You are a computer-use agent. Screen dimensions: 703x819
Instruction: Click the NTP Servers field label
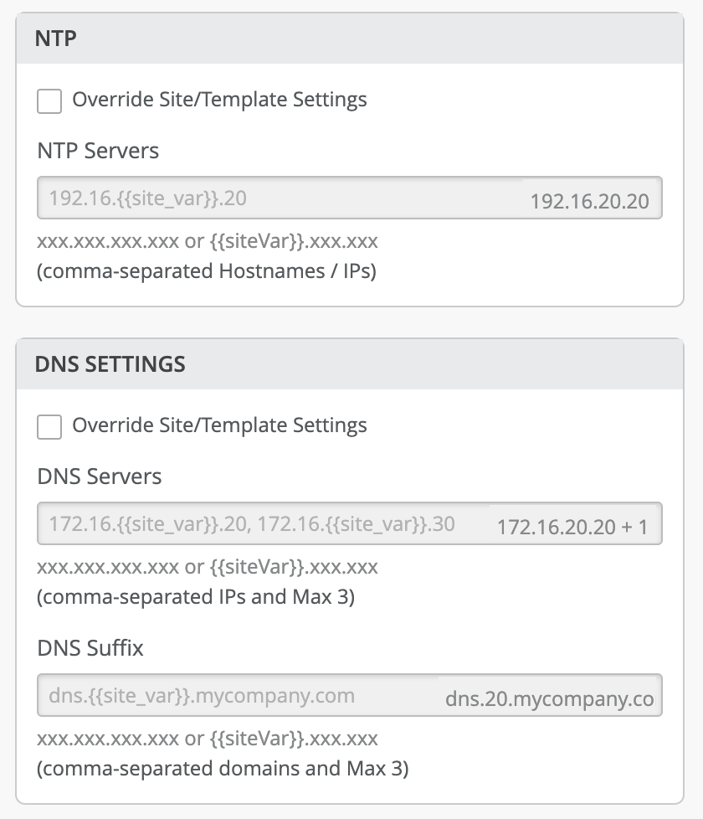point(98,151)
